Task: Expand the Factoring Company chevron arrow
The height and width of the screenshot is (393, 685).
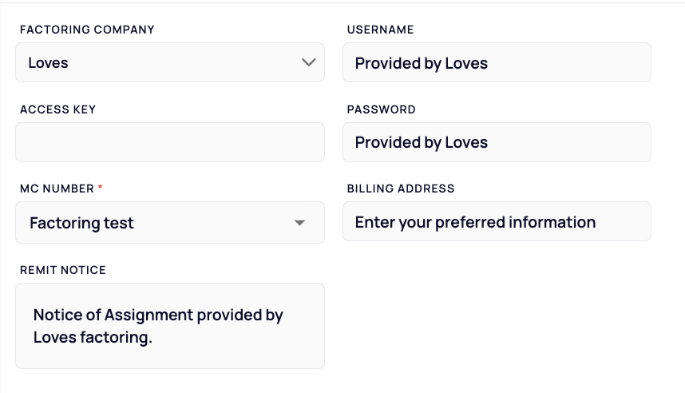Action: 308,62
